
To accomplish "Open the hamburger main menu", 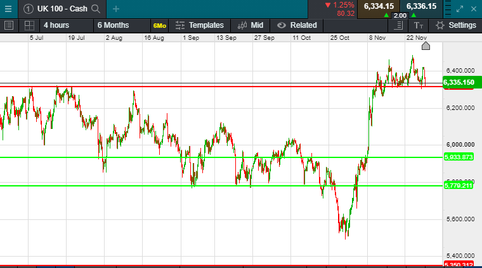I will coord(8,9).
